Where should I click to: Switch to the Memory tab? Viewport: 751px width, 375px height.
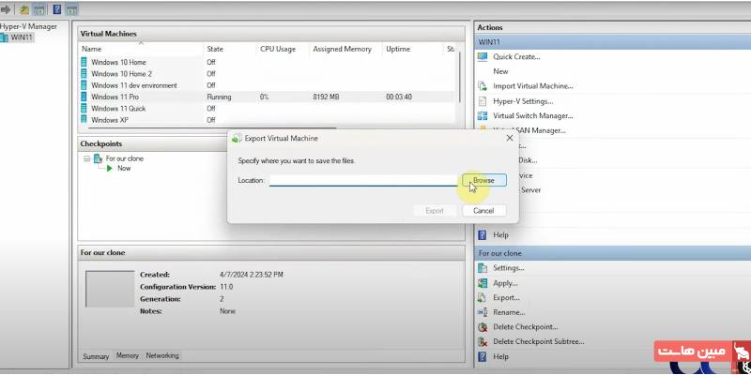click(128, 356)
